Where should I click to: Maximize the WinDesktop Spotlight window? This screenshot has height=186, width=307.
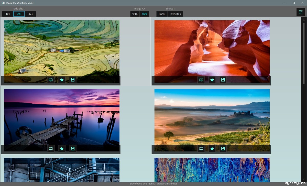pyautogui.click(x=294, y=3)
